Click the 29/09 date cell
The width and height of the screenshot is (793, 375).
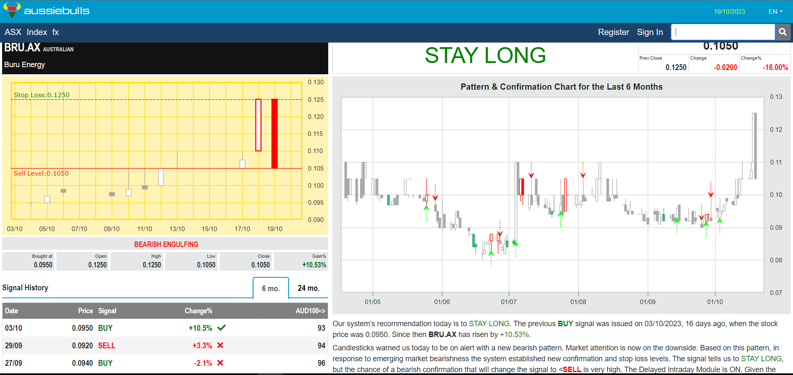click(14, 346)
